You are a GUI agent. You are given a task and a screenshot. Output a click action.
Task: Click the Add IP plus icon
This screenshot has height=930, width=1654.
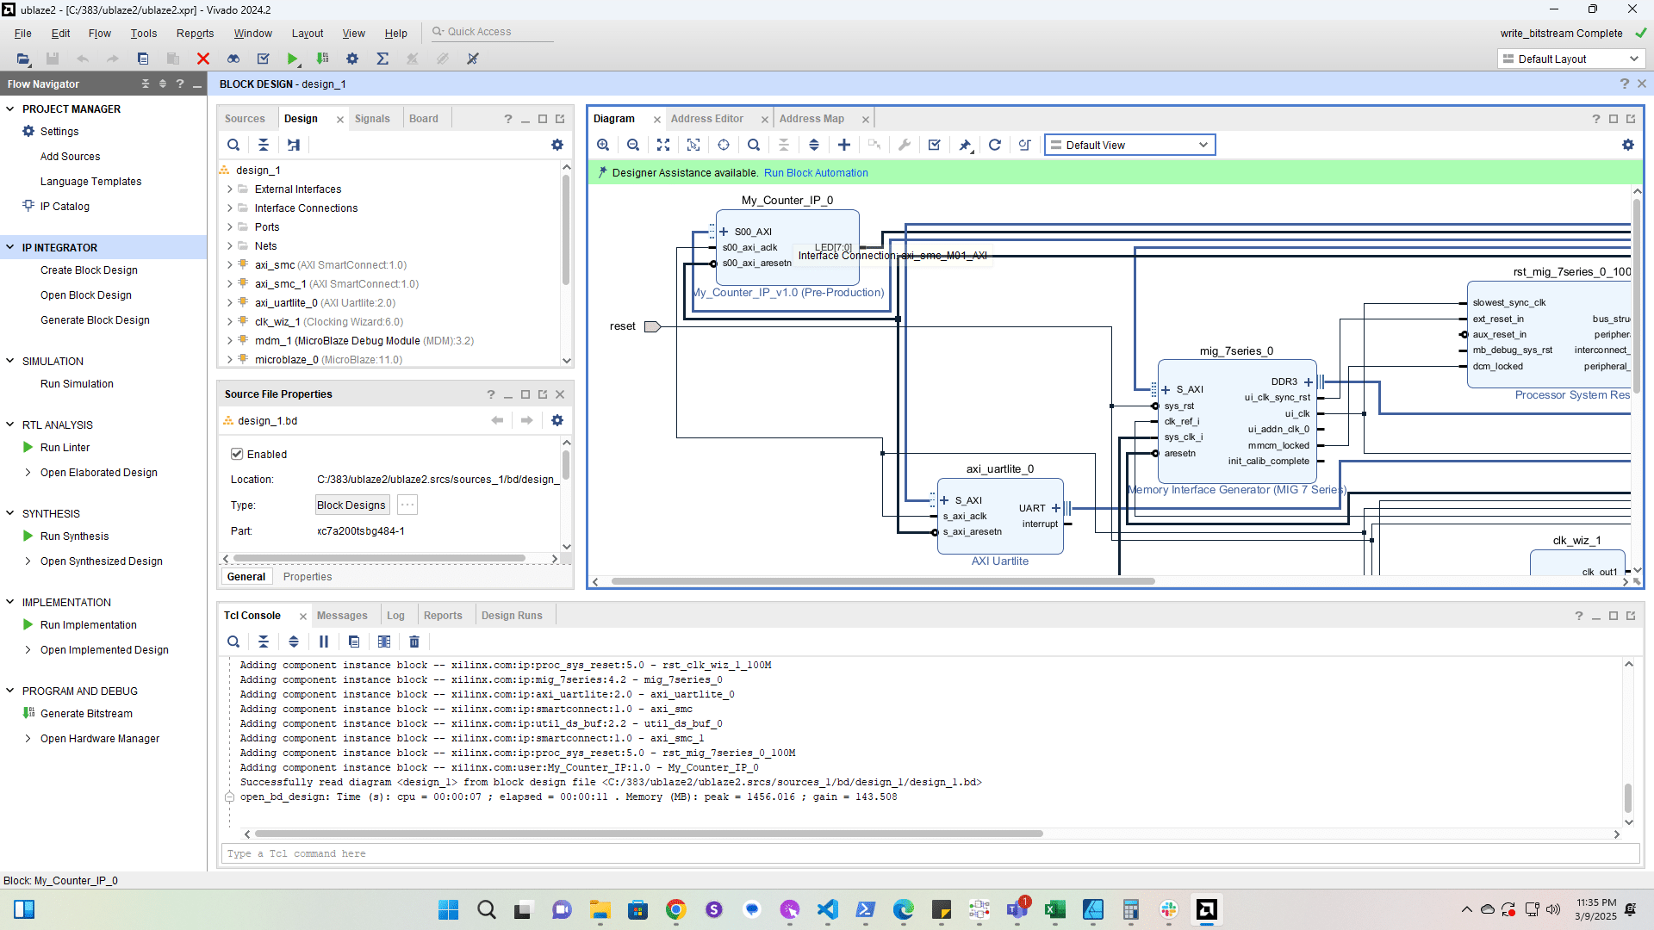coord(844,145)
